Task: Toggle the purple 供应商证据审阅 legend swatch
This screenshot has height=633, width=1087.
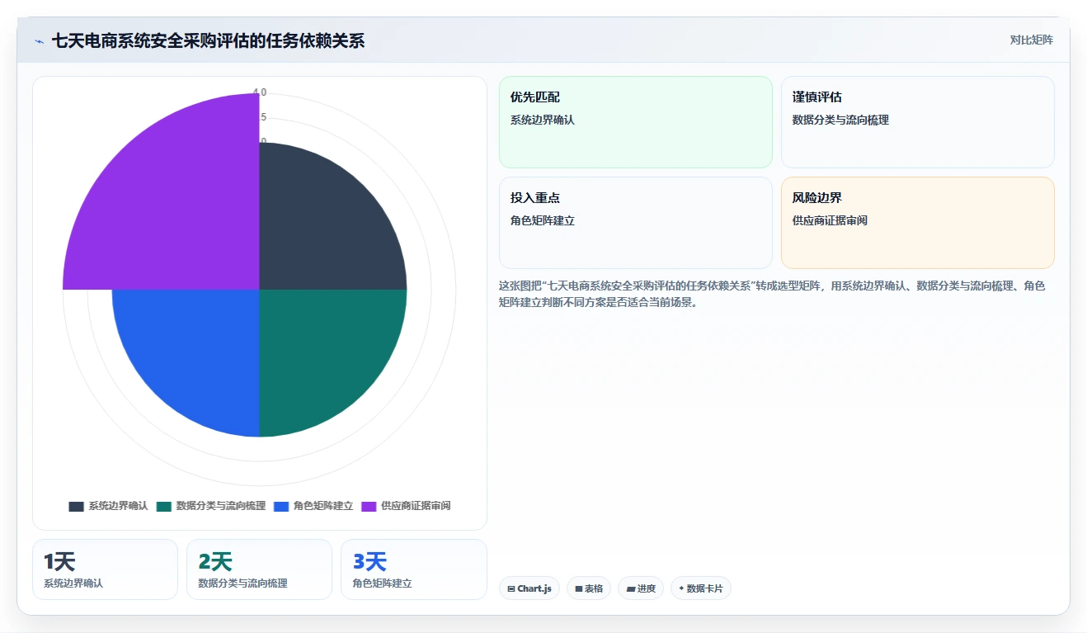Action: tap(369, 506)
